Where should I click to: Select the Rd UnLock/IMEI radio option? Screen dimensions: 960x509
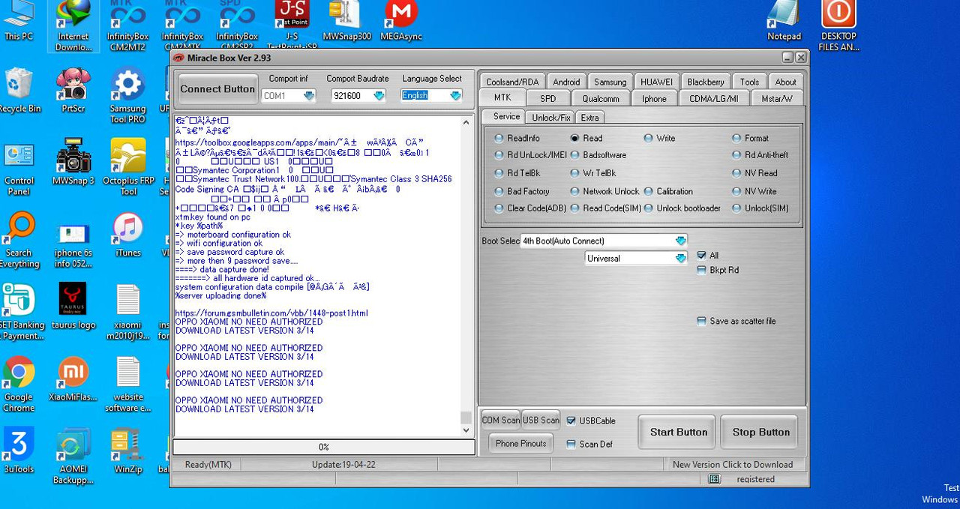[531, 155]
